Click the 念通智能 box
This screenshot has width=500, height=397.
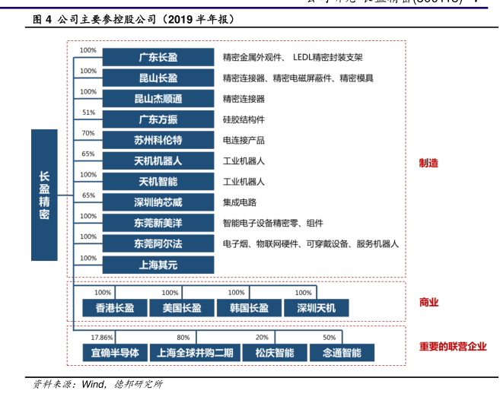pos(342,353)
